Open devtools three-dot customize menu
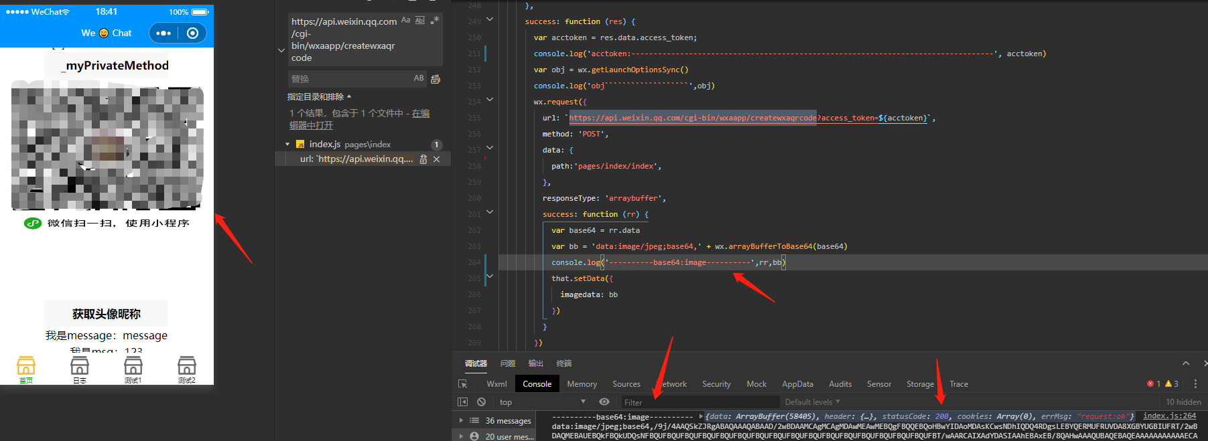The width and height of the screenshot is (1208, 441). click(x=1195, y=384)
